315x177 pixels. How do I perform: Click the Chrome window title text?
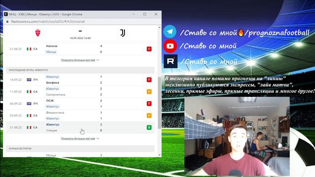(x=45, y=14)
